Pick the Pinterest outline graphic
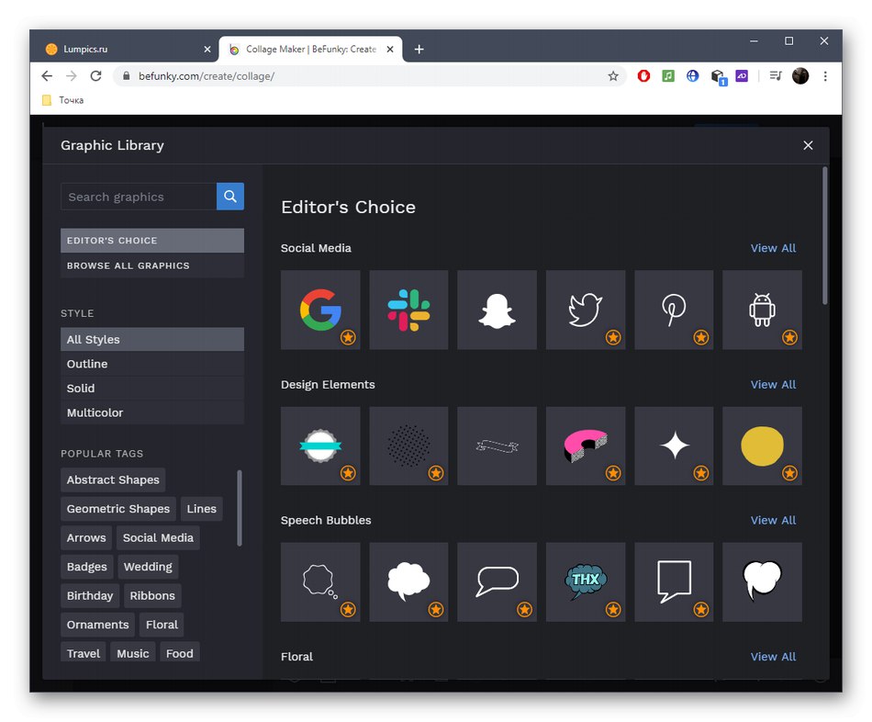Screen dimensions: 872x722 [674, 310]
